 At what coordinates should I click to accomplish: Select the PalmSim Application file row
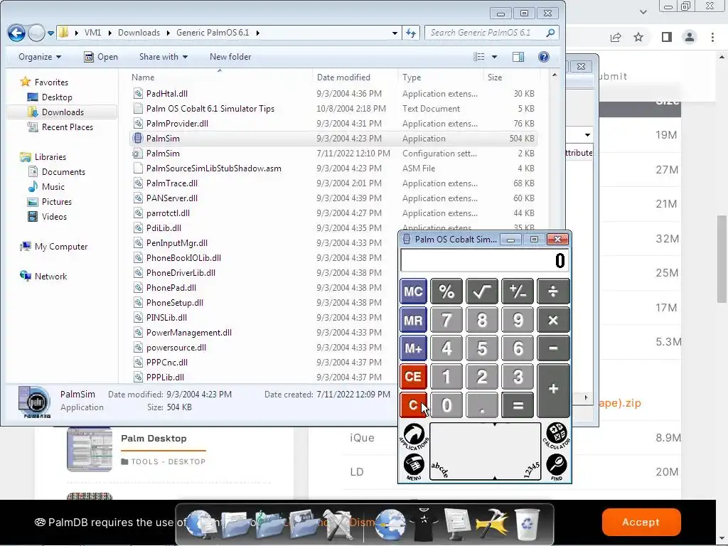pos(333,139)
